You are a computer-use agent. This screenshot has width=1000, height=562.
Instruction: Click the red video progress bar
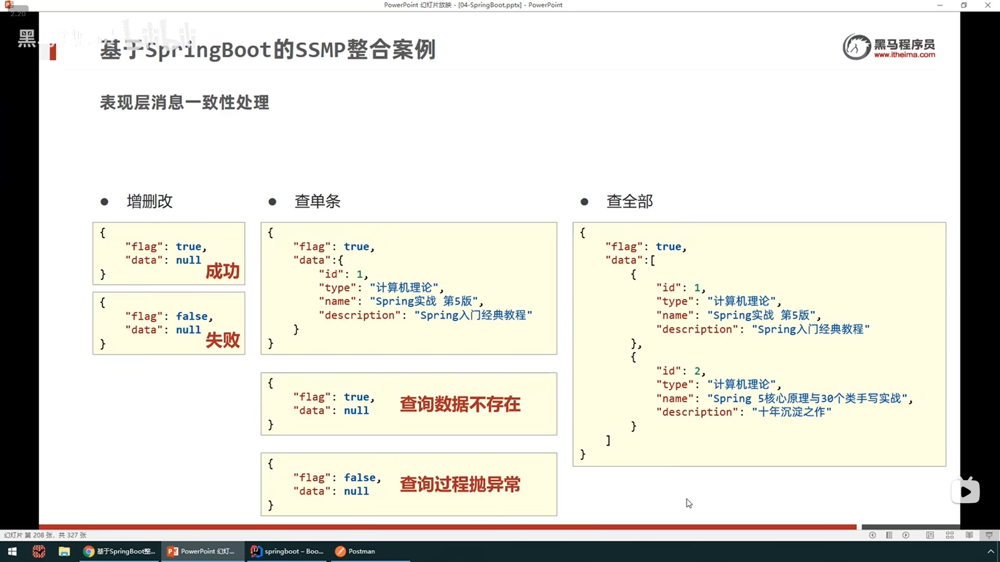[x=448, y=527]
